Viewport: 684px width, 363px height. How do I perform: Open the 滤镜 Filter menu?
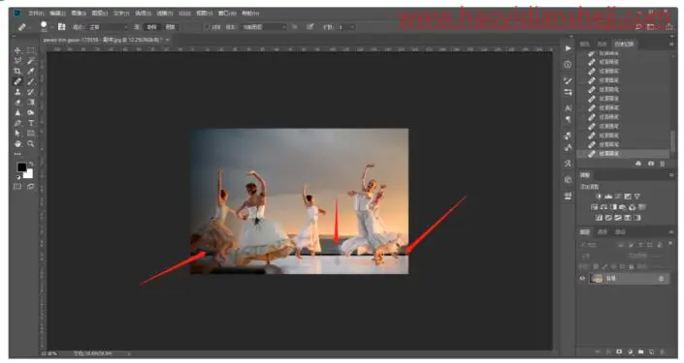click(165, 14)
